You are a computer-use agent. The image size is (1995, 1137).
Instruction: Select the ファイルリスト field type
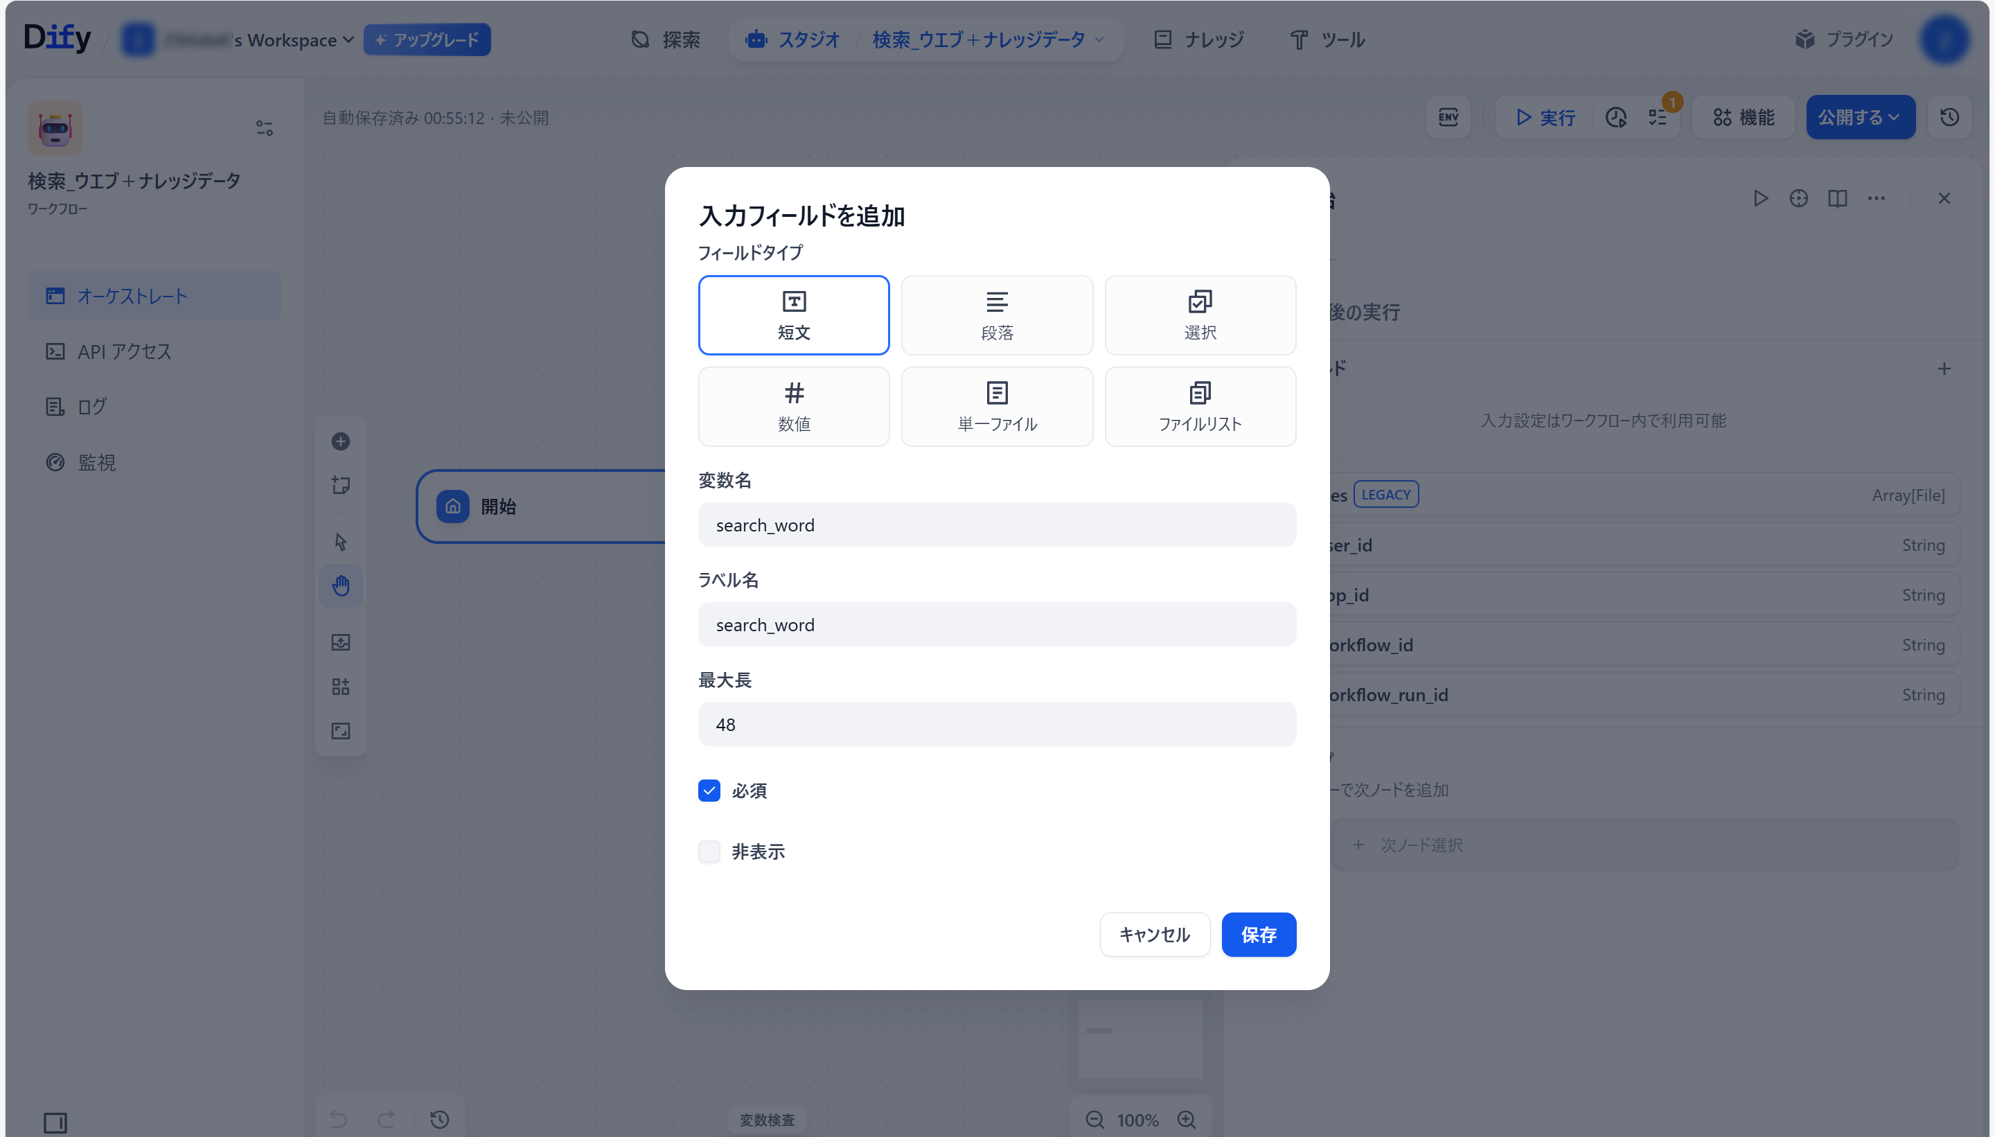[x=1200, y=406]
